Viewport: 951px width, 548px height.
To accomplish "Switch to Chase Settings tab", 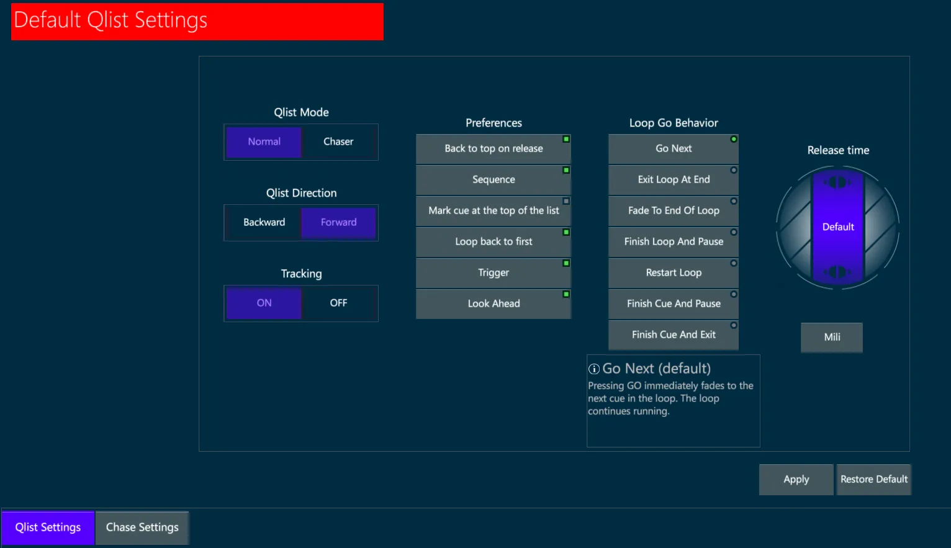I will click(x=142, y=528).
